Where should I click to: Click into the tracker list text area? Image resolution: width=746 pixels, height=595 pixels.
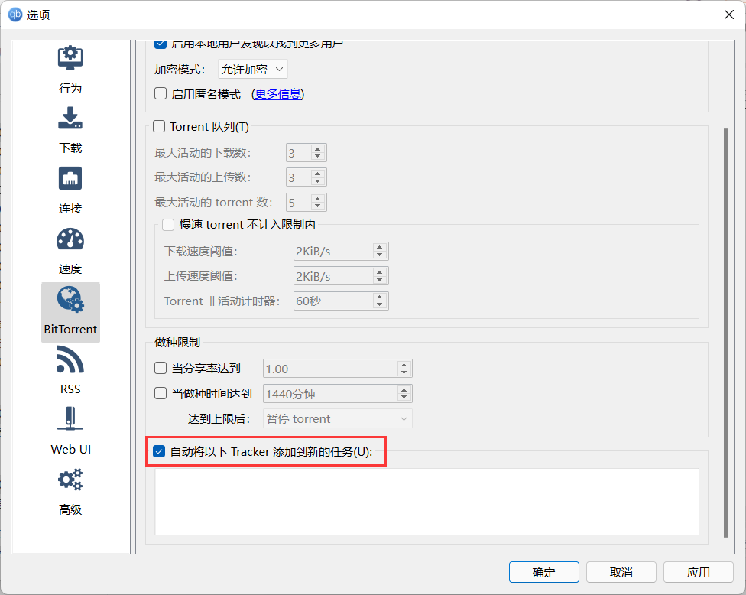[427, 501]
